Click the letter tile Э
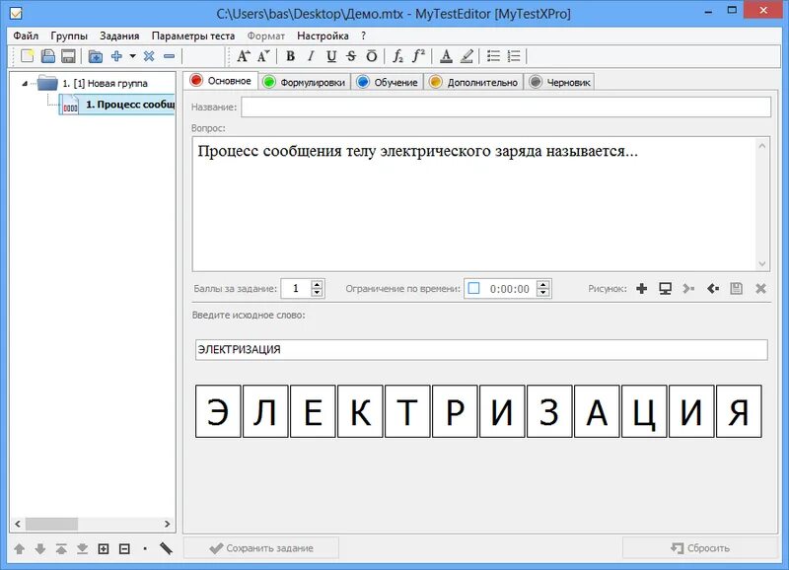 [218, 411]
